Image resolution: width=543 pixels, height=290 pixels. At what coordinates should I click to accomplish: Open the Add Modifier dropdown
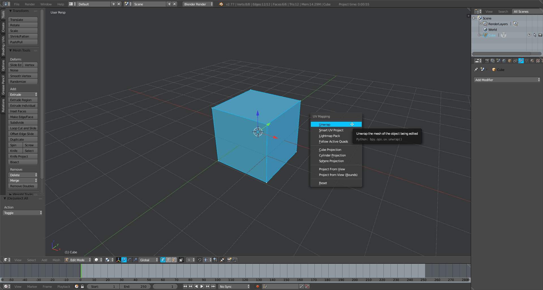pos(507,80)
